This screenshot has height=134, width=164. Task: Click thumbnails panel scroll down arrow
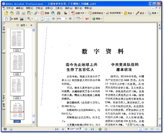(x=33, y=122)
